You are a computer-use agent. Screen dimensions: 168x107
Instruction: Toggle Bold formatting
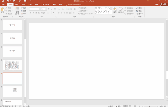[x=30, y=13]
